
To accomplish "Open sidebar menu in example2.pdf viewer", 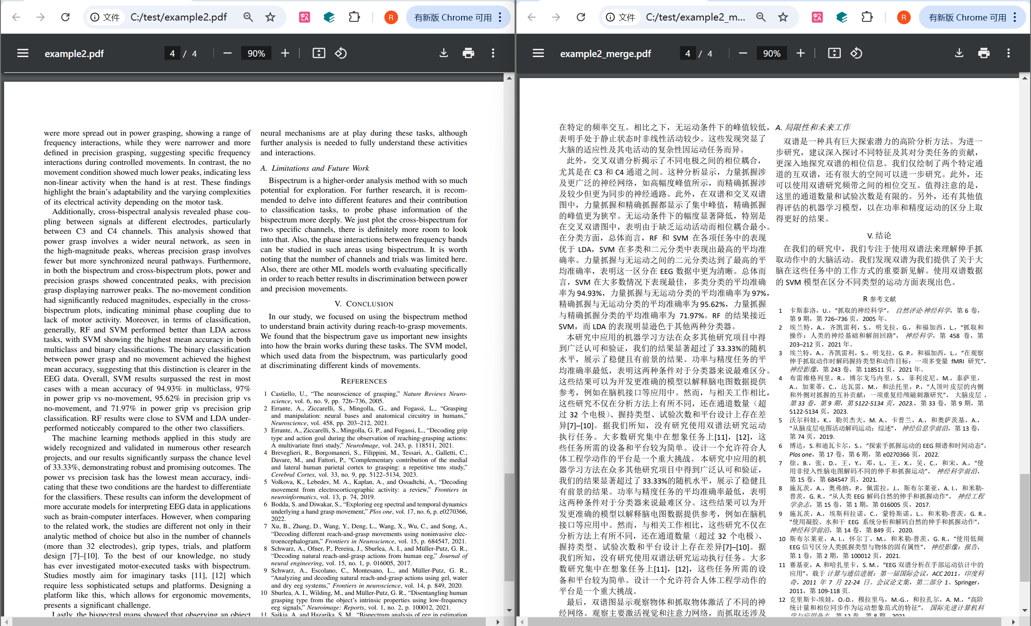I will point(23,53).
